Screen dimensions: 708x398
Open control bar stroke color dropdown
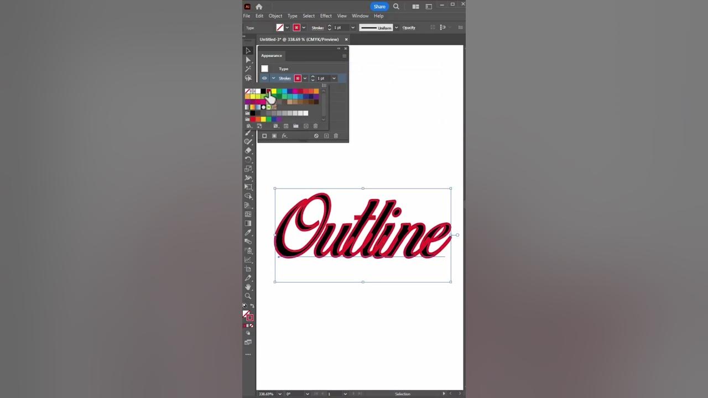click(x=304, y=28)
